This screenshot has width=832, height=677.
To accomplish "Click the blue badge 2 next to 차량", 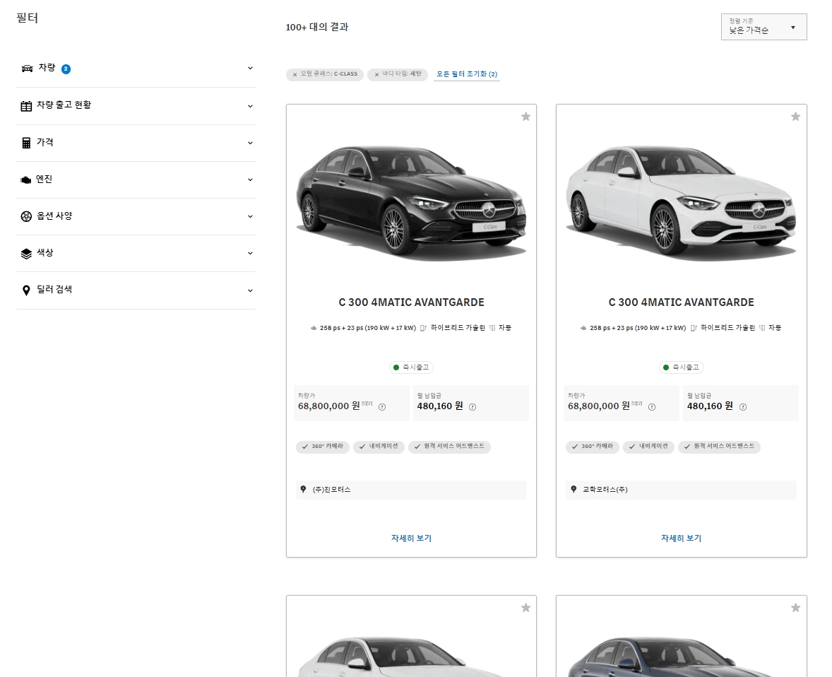I will tap(66, 69).
